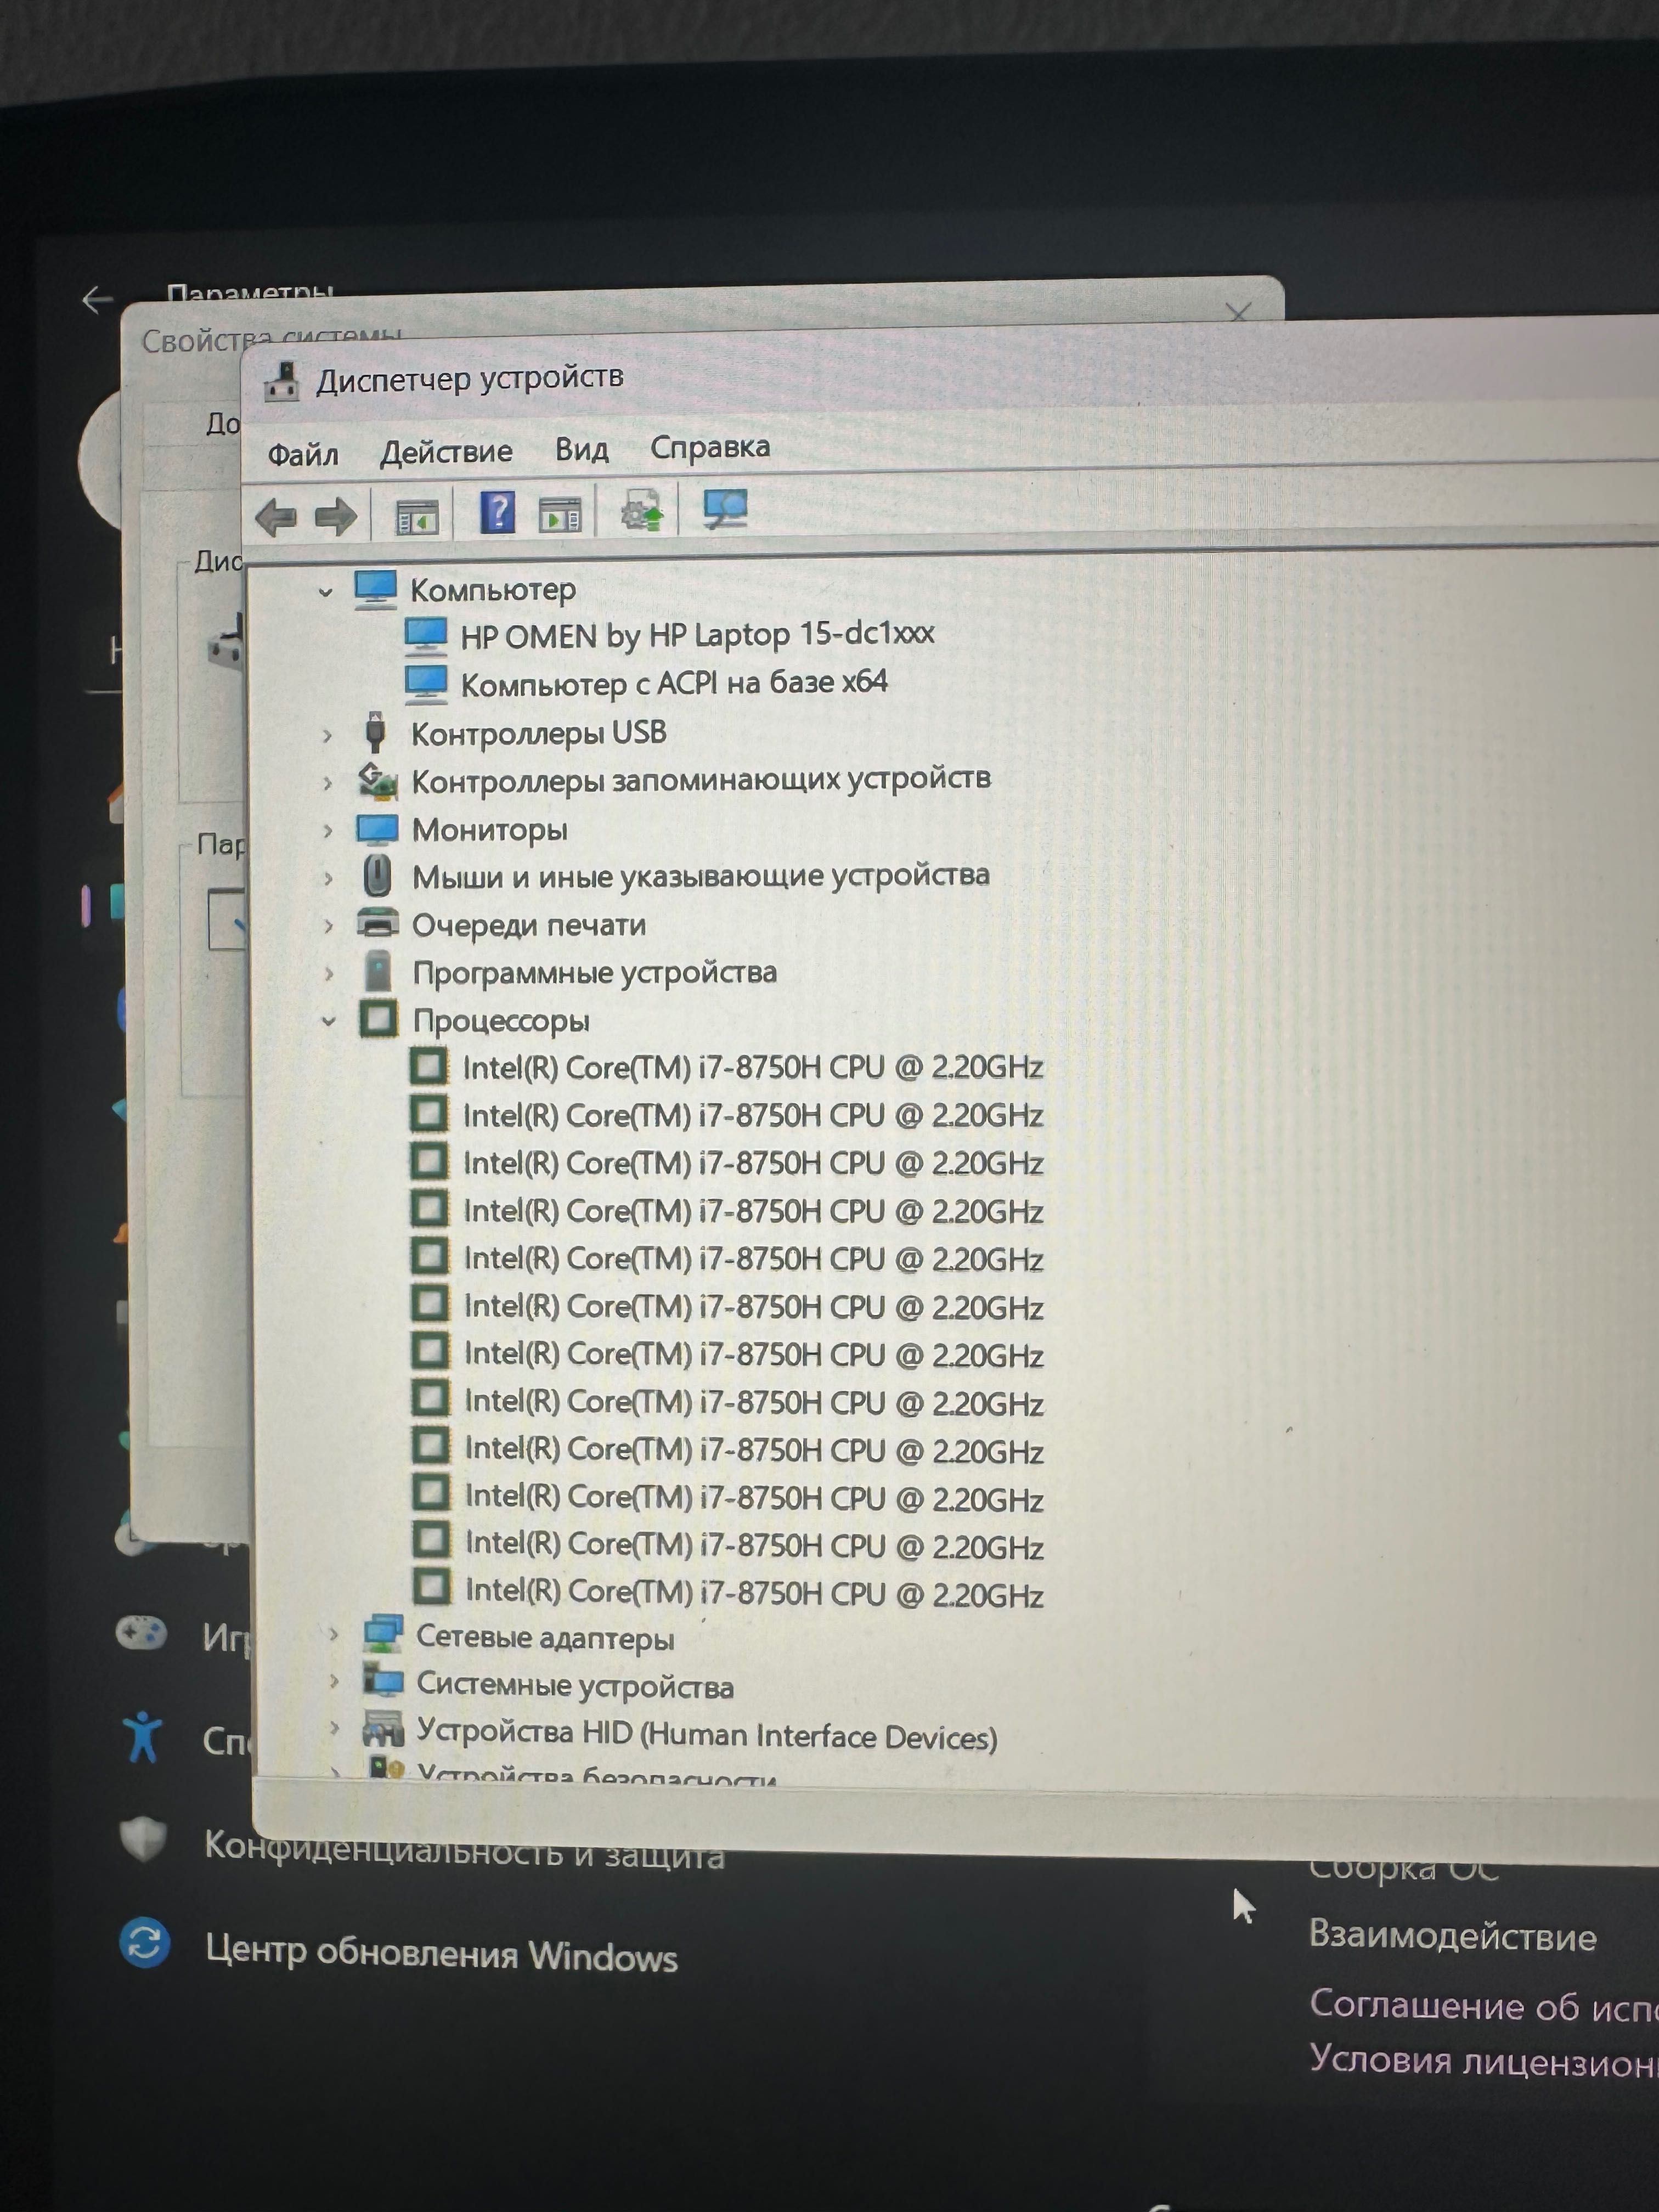Click the Компьютер monitor icon
This screenshot has width=1659, height=2212.
(x=375, y=589)
